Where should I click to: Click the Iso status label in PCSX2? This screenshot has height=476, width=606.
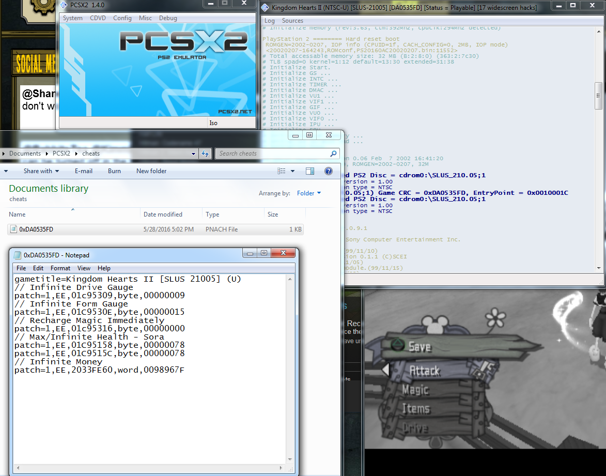[x=213, y=123]
